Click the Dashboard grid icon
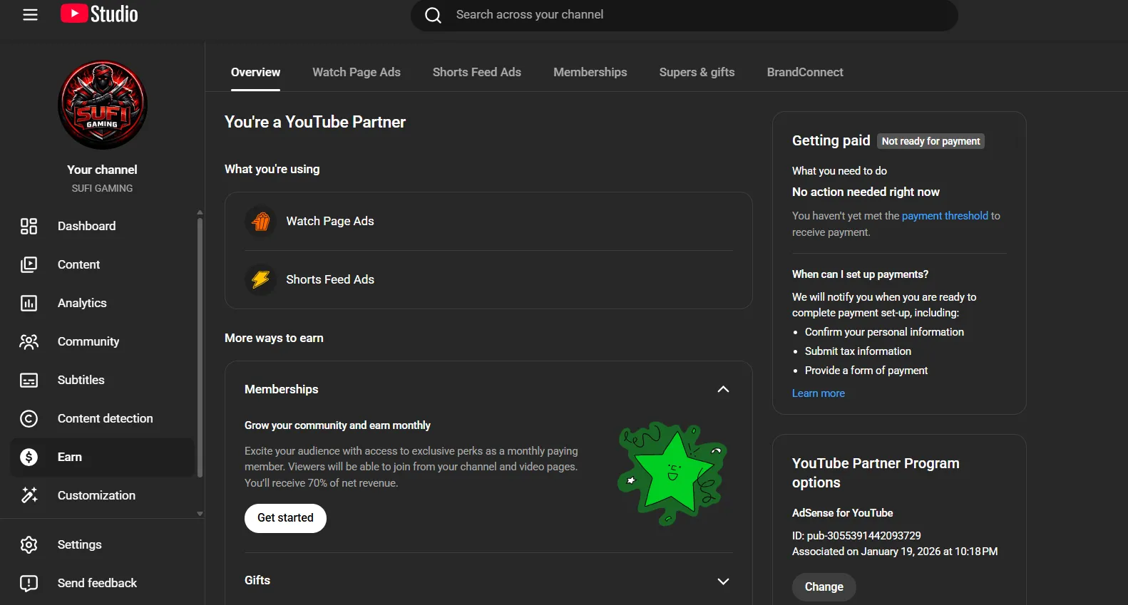Image resolution: width=1128 pixels, height=605 pixels. pos(29,226)
